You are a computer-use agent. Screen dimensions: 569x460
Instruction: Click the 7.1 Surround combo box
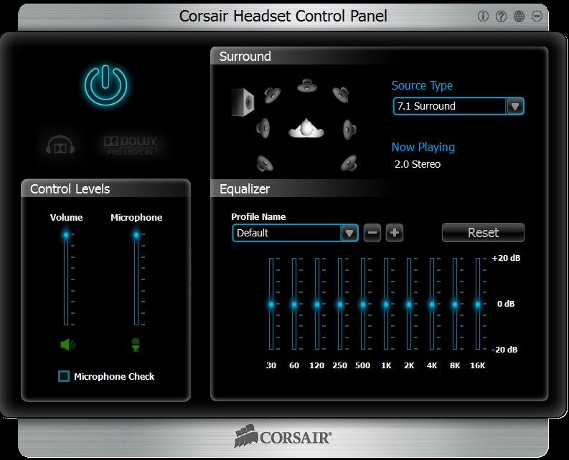pyautogui.click(x=449, y=106)
